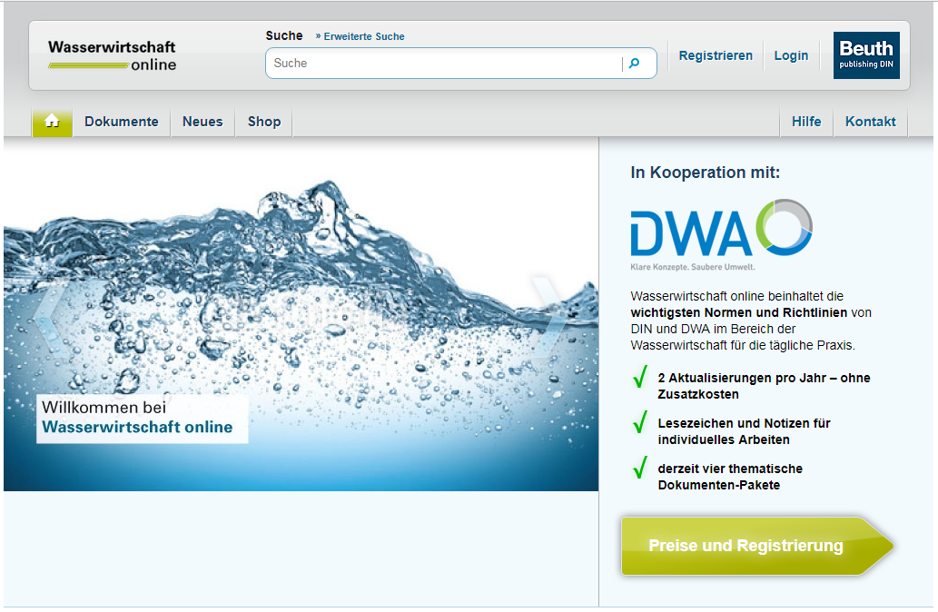
Task: Click the Registrieren link
Action: point(716,55)
